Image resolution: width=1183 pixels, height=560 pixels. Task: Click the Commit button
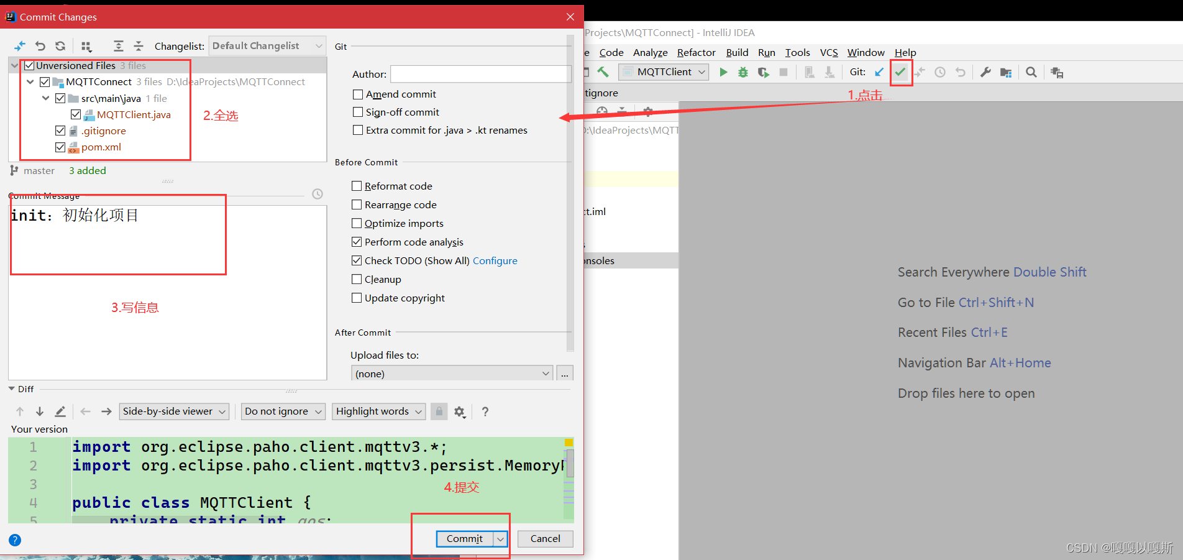pos(465,539)
